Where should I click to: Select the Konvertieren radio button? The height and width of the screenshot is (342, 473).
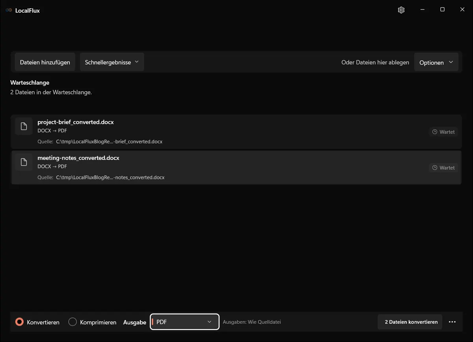coord(19,322)
